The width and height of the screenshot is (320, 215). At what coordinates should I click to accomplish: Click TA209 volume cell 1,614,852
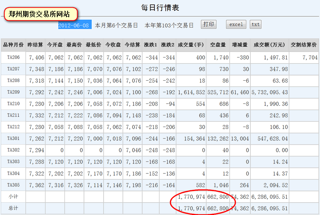[191, 92]
